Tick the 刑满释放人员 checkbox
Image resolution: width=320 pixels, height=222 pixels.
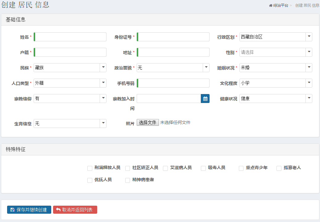coord(90,168)
